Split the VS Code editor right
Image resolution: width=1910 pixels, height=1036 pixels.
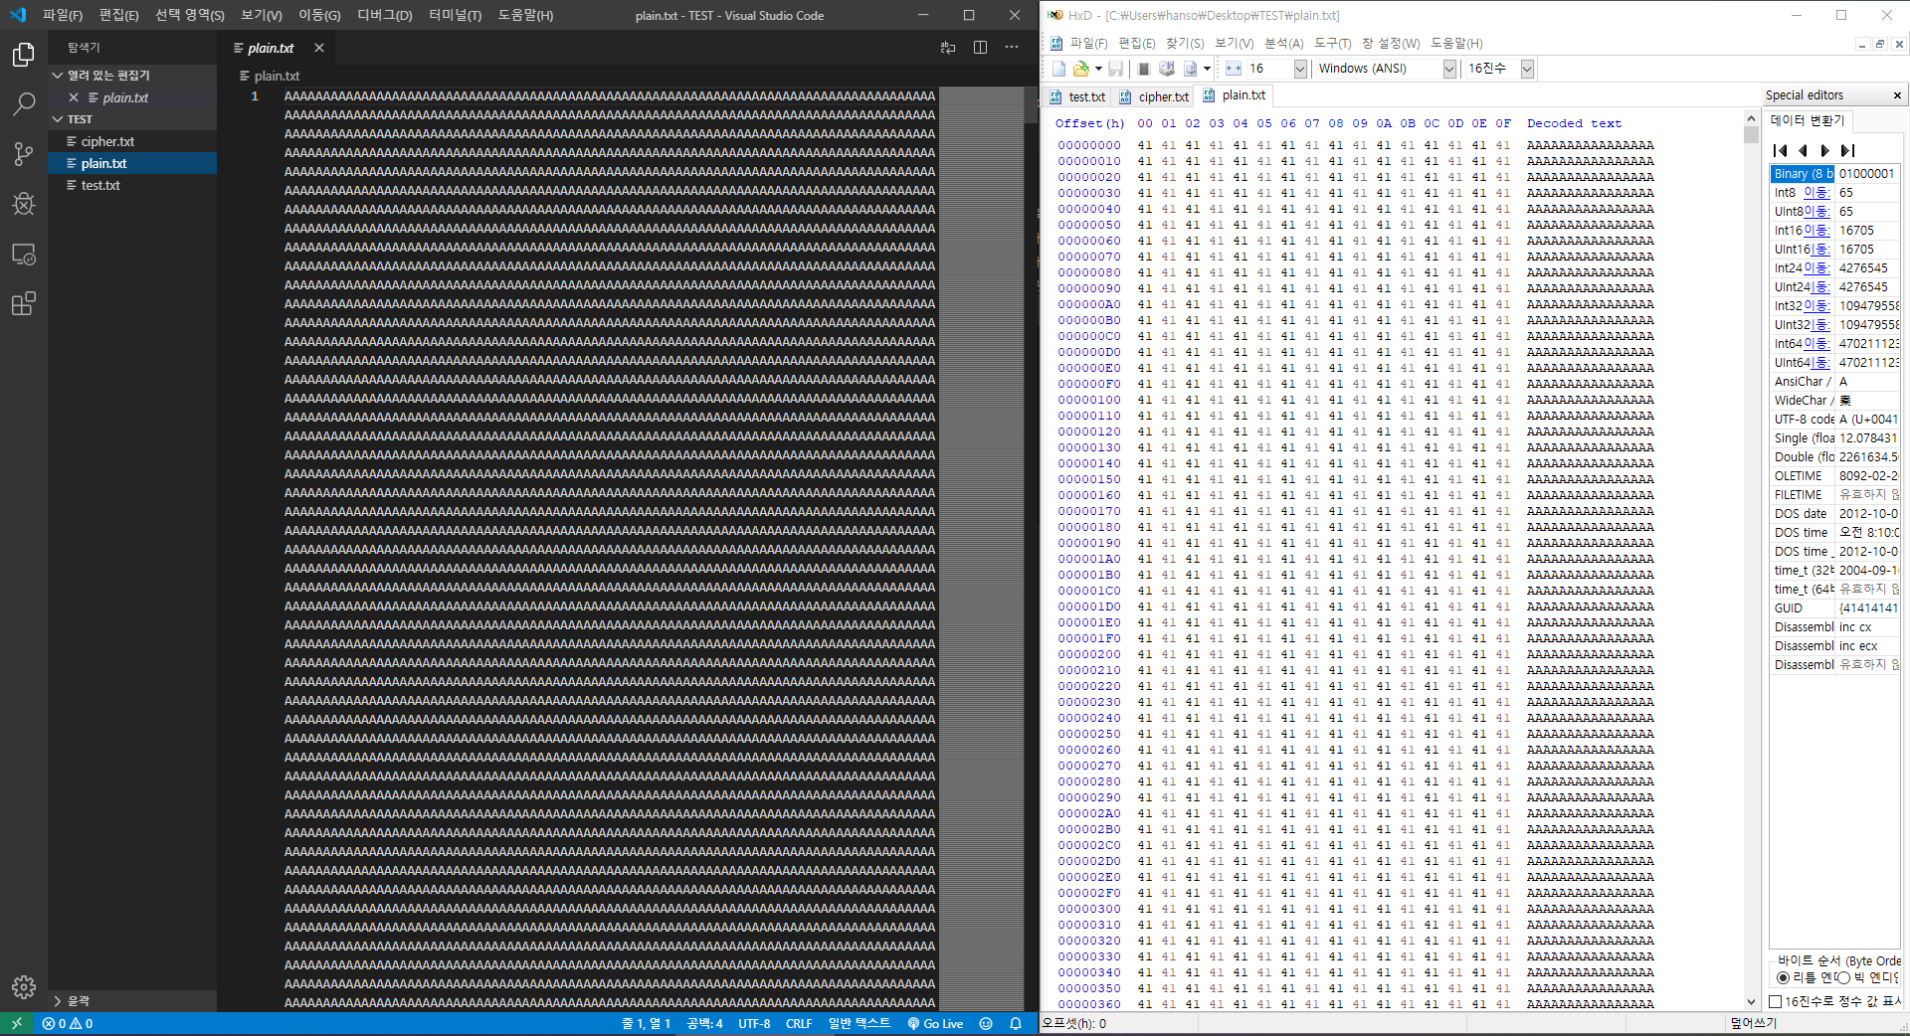[980, 48]
